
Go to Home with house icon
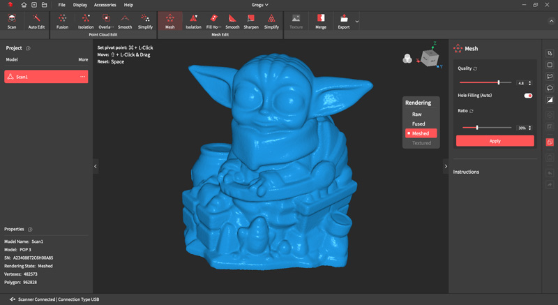coord(24,5)
